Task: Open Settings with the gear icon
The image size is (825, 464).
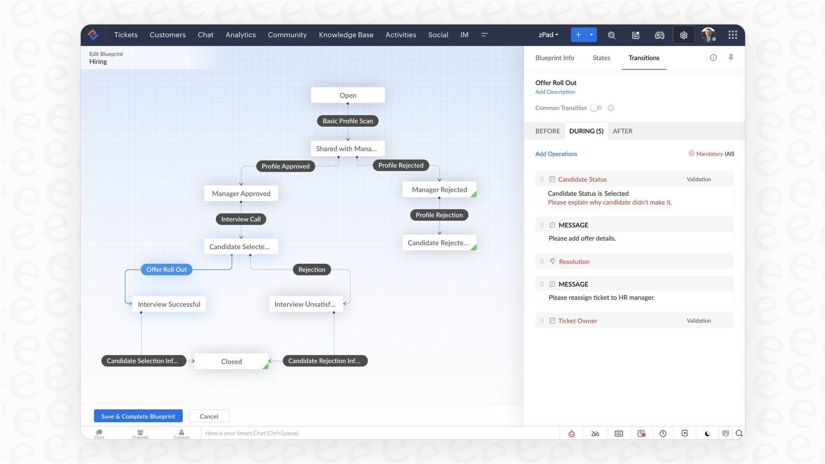Action: point(684,35)
